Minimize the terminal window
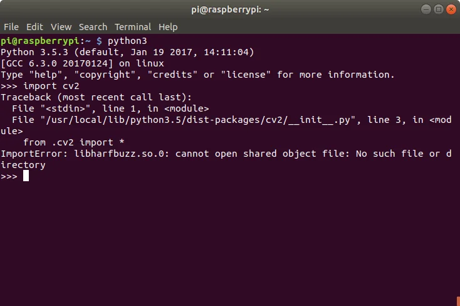The width and height of the screenshot is (460, 306). (x=426, y=9)
